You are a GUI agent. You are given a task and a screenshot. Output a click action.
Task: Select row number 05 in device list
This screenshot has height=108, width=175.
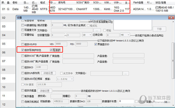click(4, 44)
